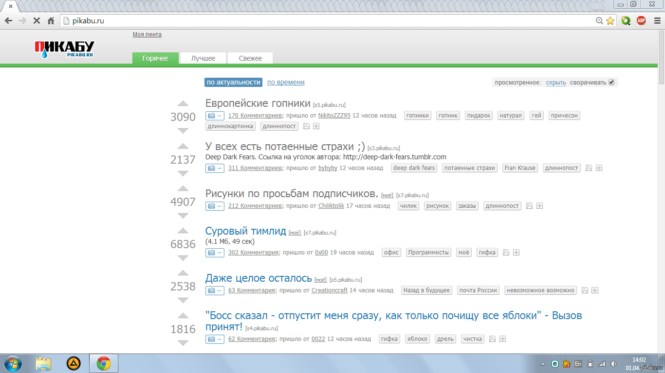Save the 'Даже целое осталось' post
The image size is (665, 373).
585,290
